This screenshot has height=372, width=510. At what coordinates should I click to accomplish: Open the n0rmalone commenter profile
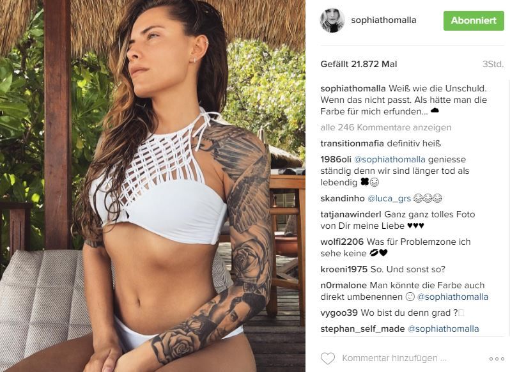343,285
